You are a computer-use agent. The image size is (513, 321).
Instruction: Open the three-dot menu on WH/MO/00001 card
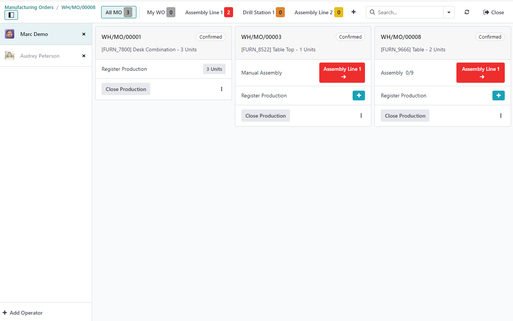221,89
